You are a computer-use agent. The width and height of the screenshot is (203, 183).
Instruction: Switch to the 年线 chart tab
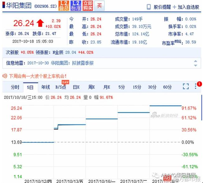point(45,87)
